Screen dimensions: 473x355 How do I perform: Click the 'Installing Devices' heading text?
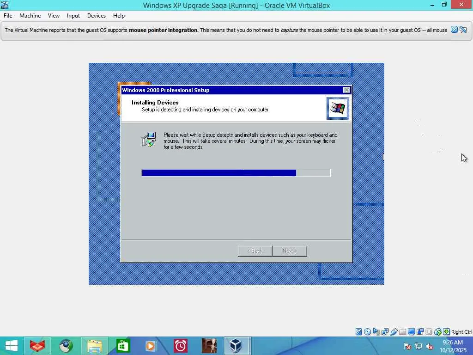tap(155, 103)
